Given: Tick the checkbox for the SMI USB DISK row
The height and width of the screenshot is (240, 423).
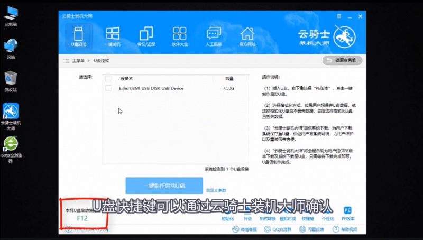Looking at the screenshot, I should [x=108, y=88].
